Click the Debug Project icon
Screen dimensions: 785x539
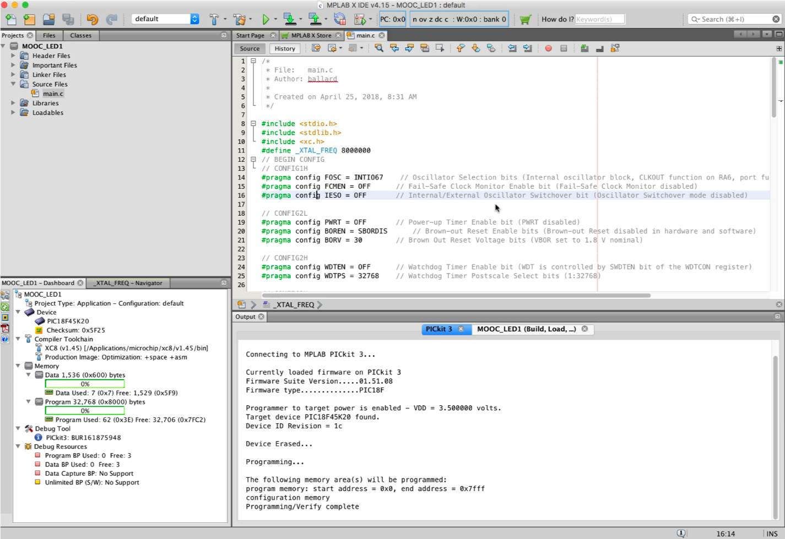coord(360,19)
